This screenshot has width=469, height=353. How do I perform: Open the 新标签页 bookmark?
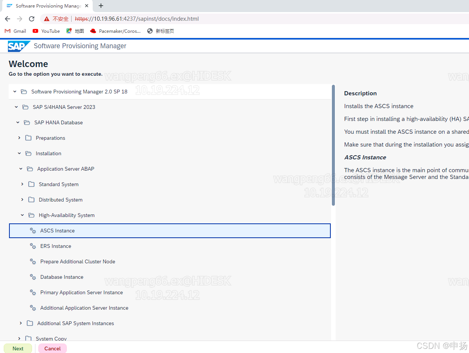click(160, 31)
